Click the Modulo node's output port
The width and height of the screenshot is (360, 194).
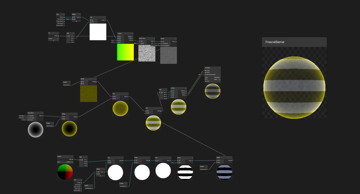point(192,160)
